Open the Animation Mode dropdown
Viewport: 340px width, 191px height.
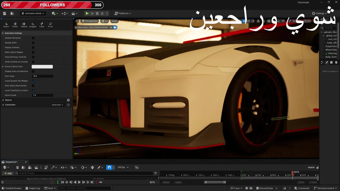coord(33,13)
